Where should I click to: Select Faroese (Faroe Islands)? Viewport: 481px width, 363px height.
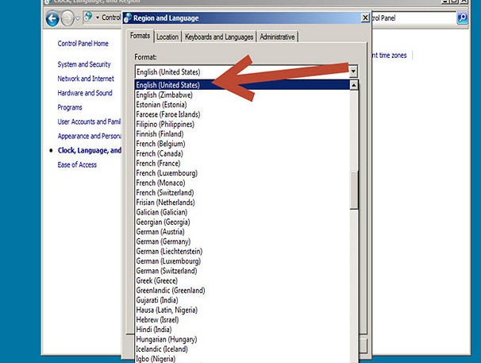(242, 114)
